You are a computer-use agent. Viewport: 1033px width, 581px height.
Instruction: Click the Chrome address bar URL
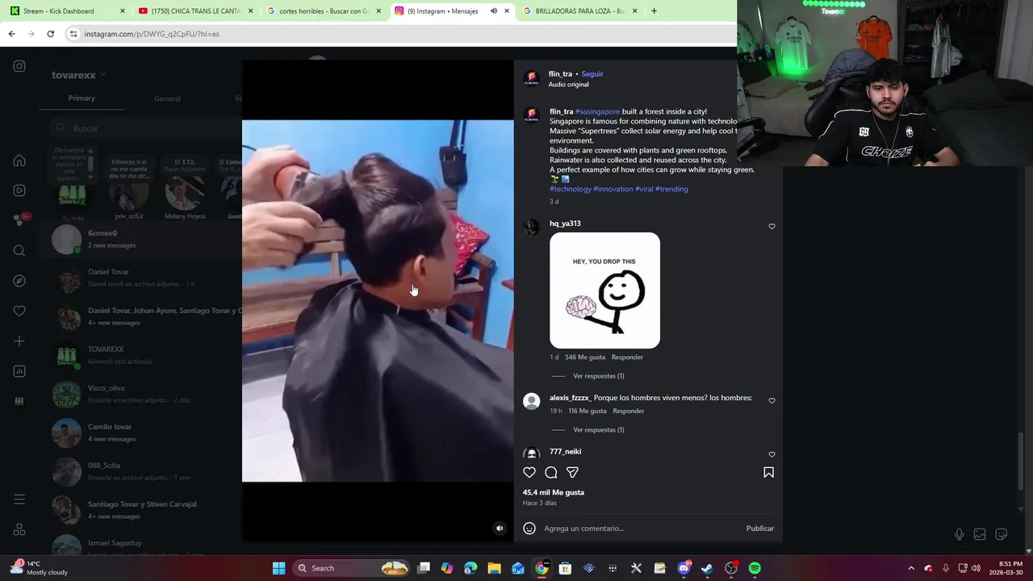(x=152, y=34)
